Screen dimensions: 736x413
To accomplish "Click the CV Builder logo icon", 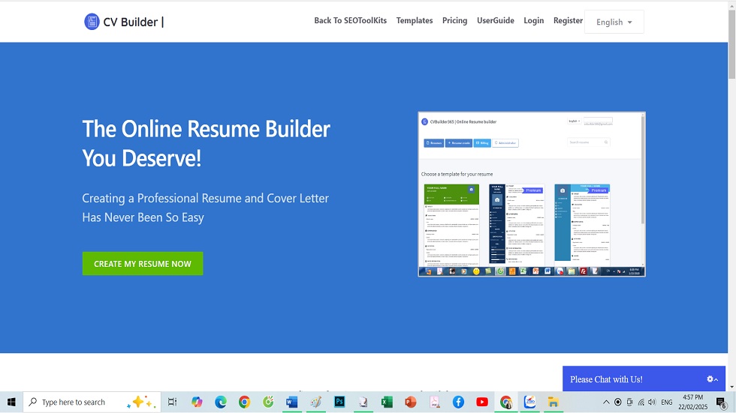I will [92, 22].
